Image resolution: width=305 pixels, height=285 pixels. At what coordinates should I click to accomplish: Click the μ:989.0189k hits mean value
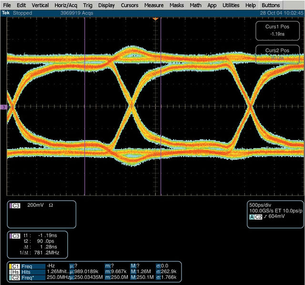click(84, 271)
